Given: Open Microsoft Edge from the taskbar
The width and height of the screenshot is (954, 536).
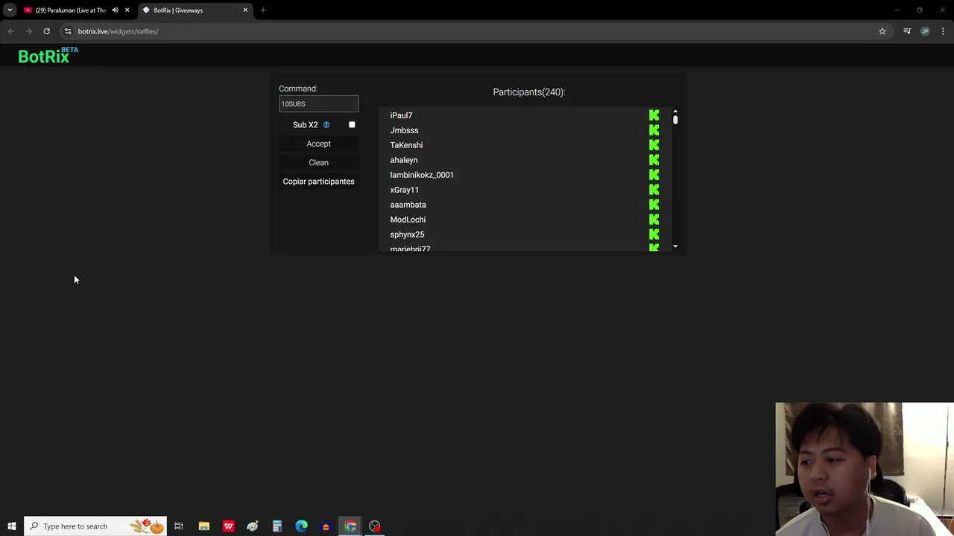Looking at the screenshot, I should [301, 526].
